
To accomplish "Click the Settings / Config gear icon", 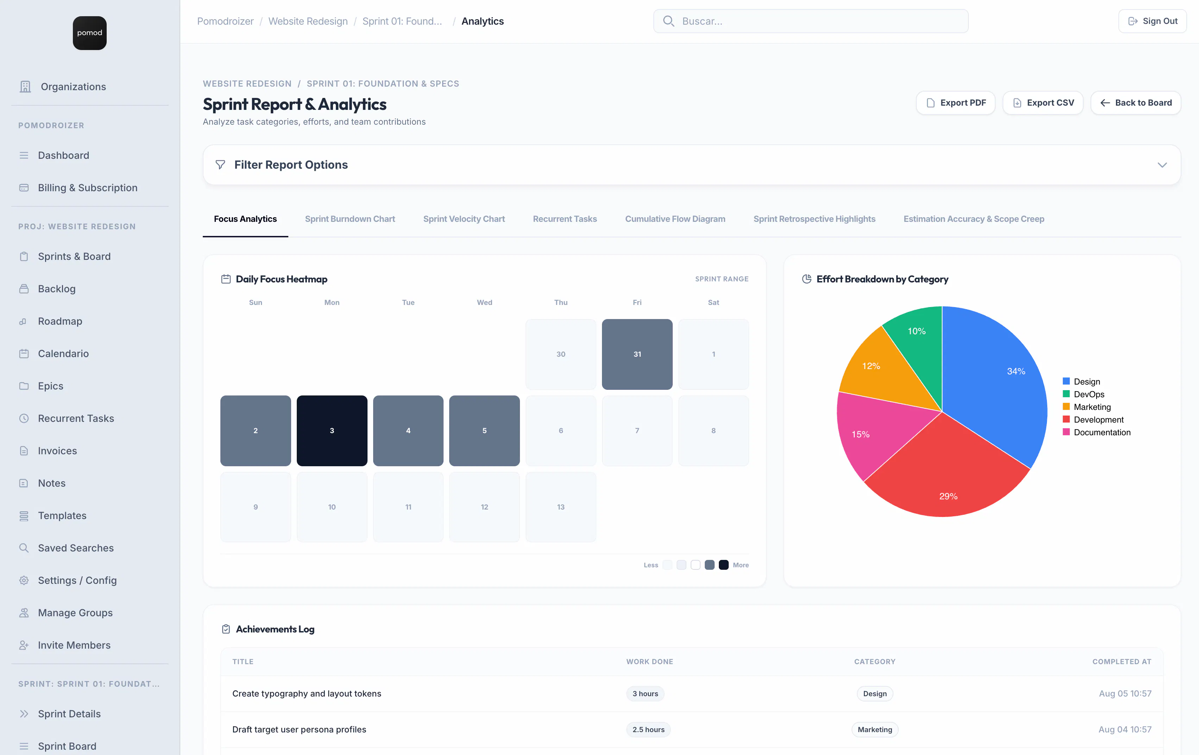I will coord(24,580).
